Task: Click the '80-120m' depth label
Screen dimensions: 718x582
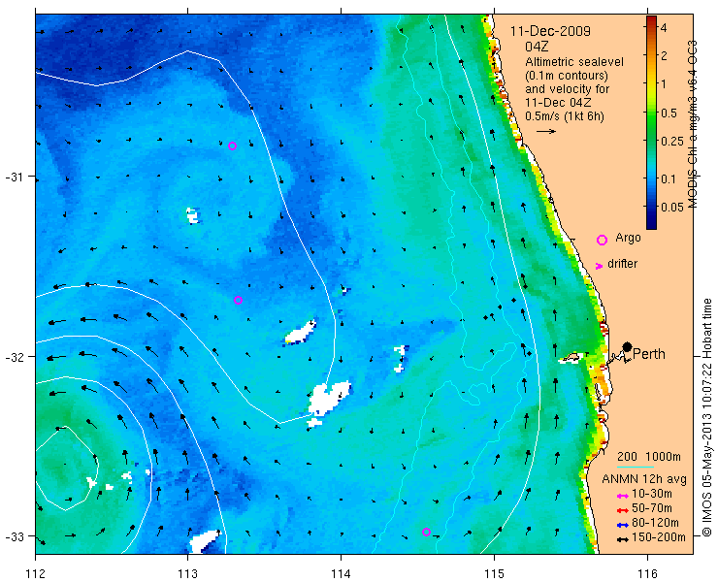Action: point(655,523)
